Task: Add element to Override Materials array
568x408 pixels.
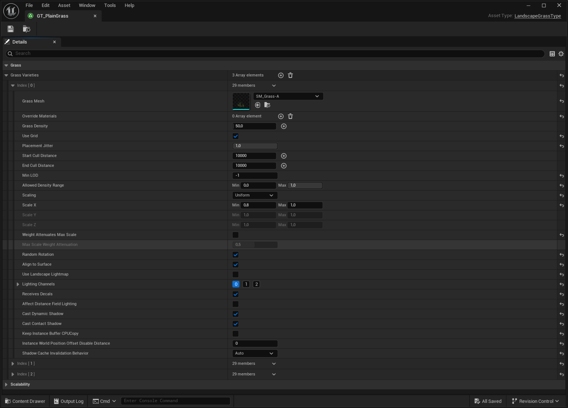Action: tap(281, 116)
